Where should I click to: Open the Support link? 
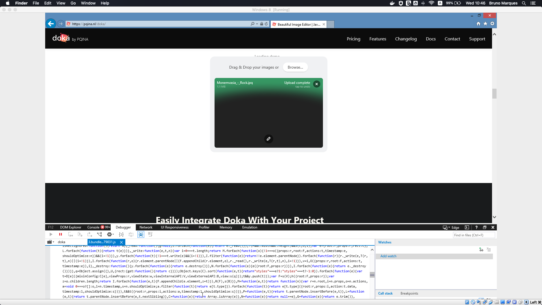point(477,39)
